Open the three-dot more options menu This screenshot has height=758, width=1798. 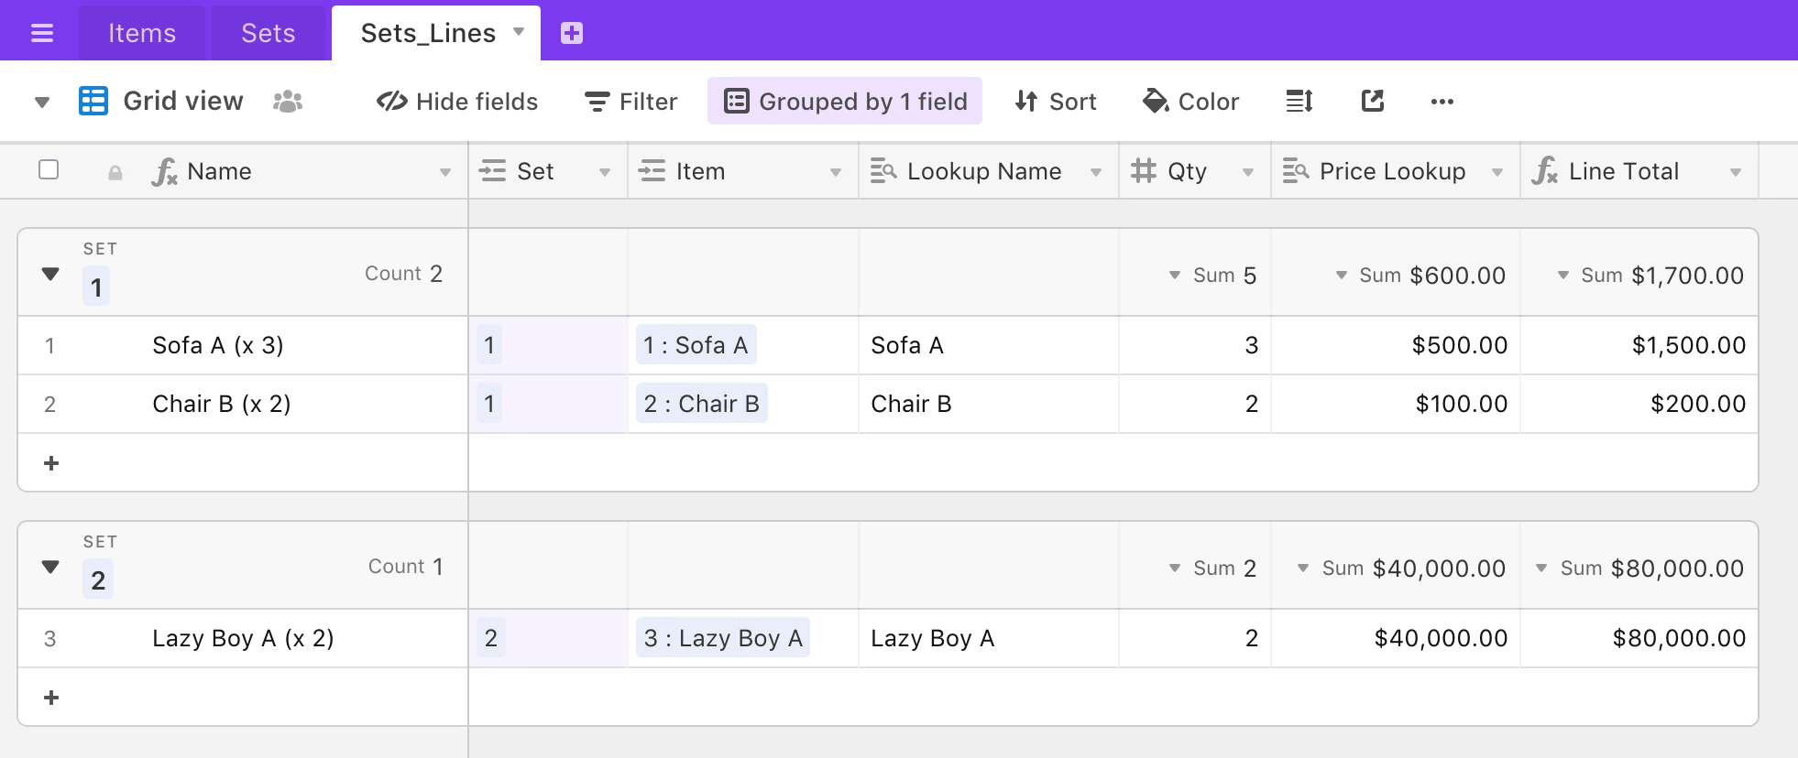click(x=1442, y=102)
